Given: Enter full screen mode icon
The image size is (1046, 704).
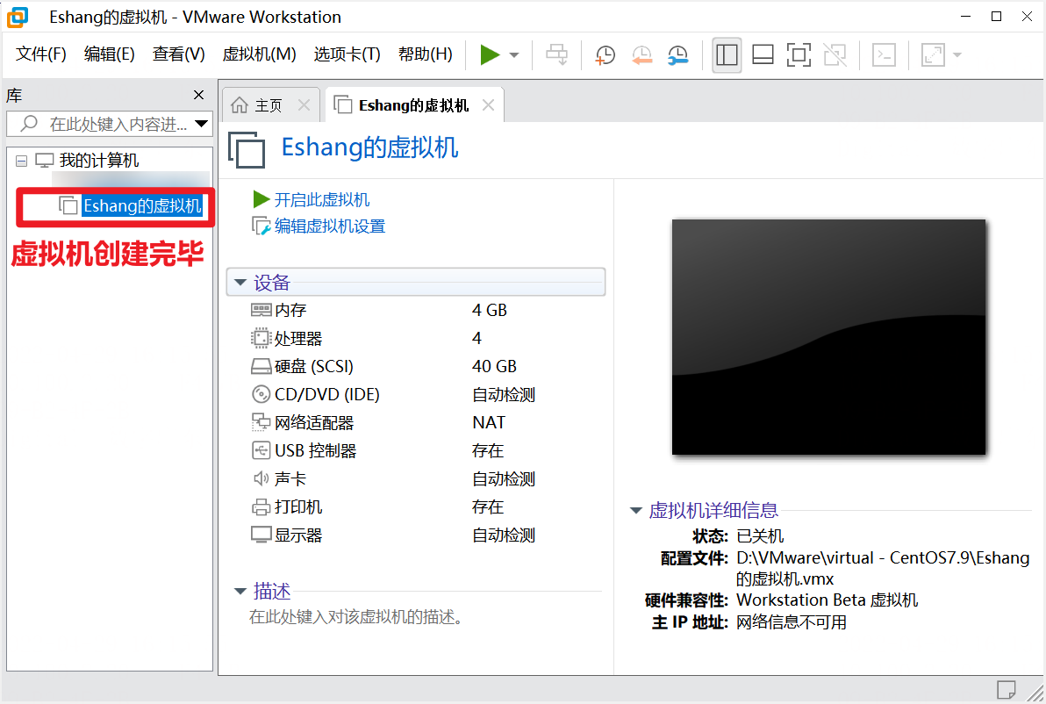Looking at the screenshot, I should [799, 54].
